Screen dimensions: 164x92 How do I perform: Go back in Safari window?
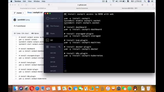click(19, 5)
